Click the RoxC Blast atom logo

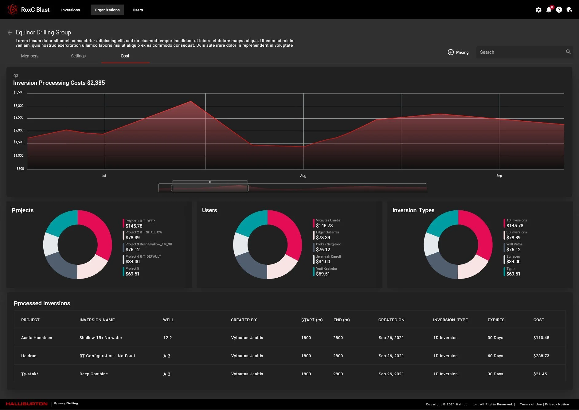tap(12, 10)
